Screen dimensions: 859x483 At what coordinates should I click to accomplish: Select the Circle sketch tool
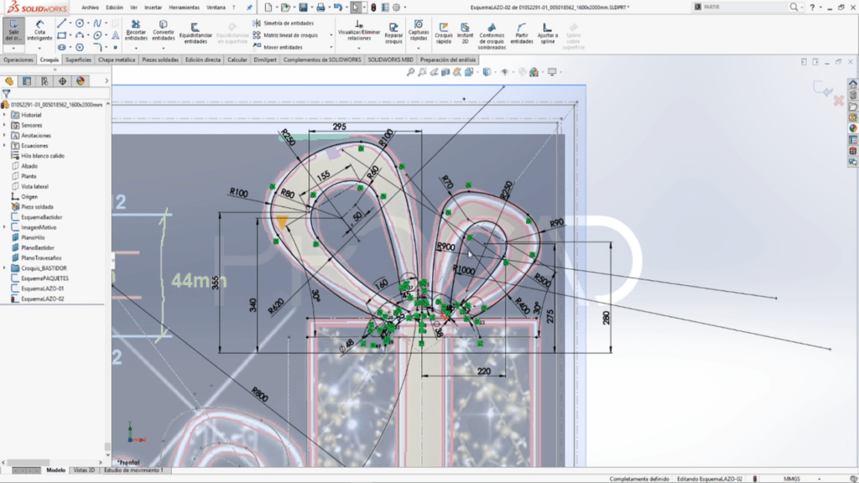(x=80, y=23)
